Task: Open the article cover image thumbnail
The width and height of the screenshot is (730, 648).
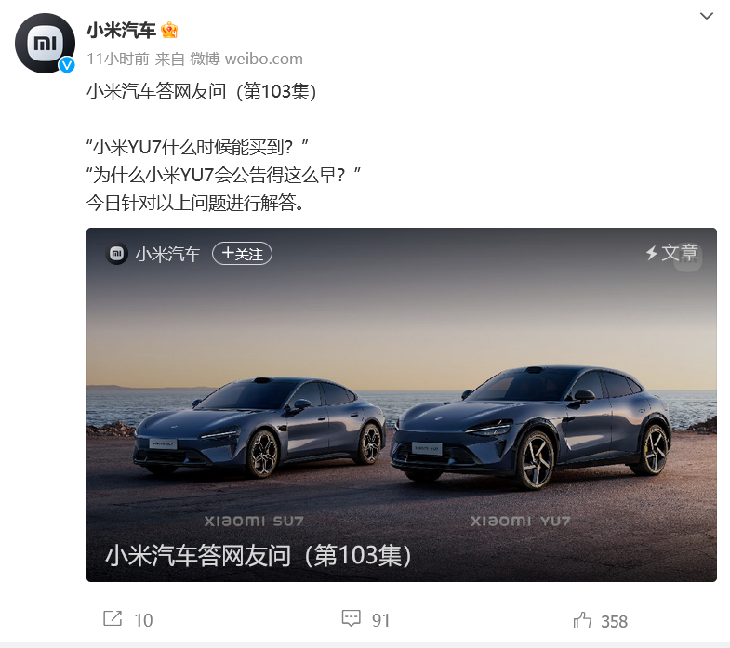Action: pos(402,404)
